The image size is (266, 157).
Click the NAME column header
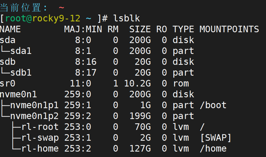(10, 29)
